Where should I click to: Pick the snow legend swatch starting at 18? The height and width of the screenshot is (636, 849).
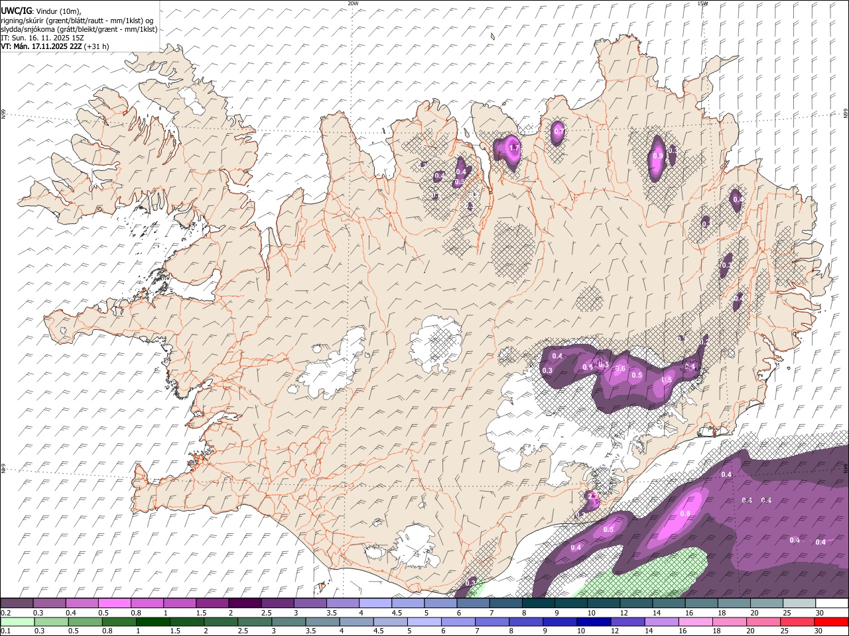coord(734,603)
